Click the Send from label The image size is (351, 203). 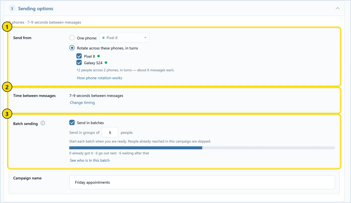(22, 38)
